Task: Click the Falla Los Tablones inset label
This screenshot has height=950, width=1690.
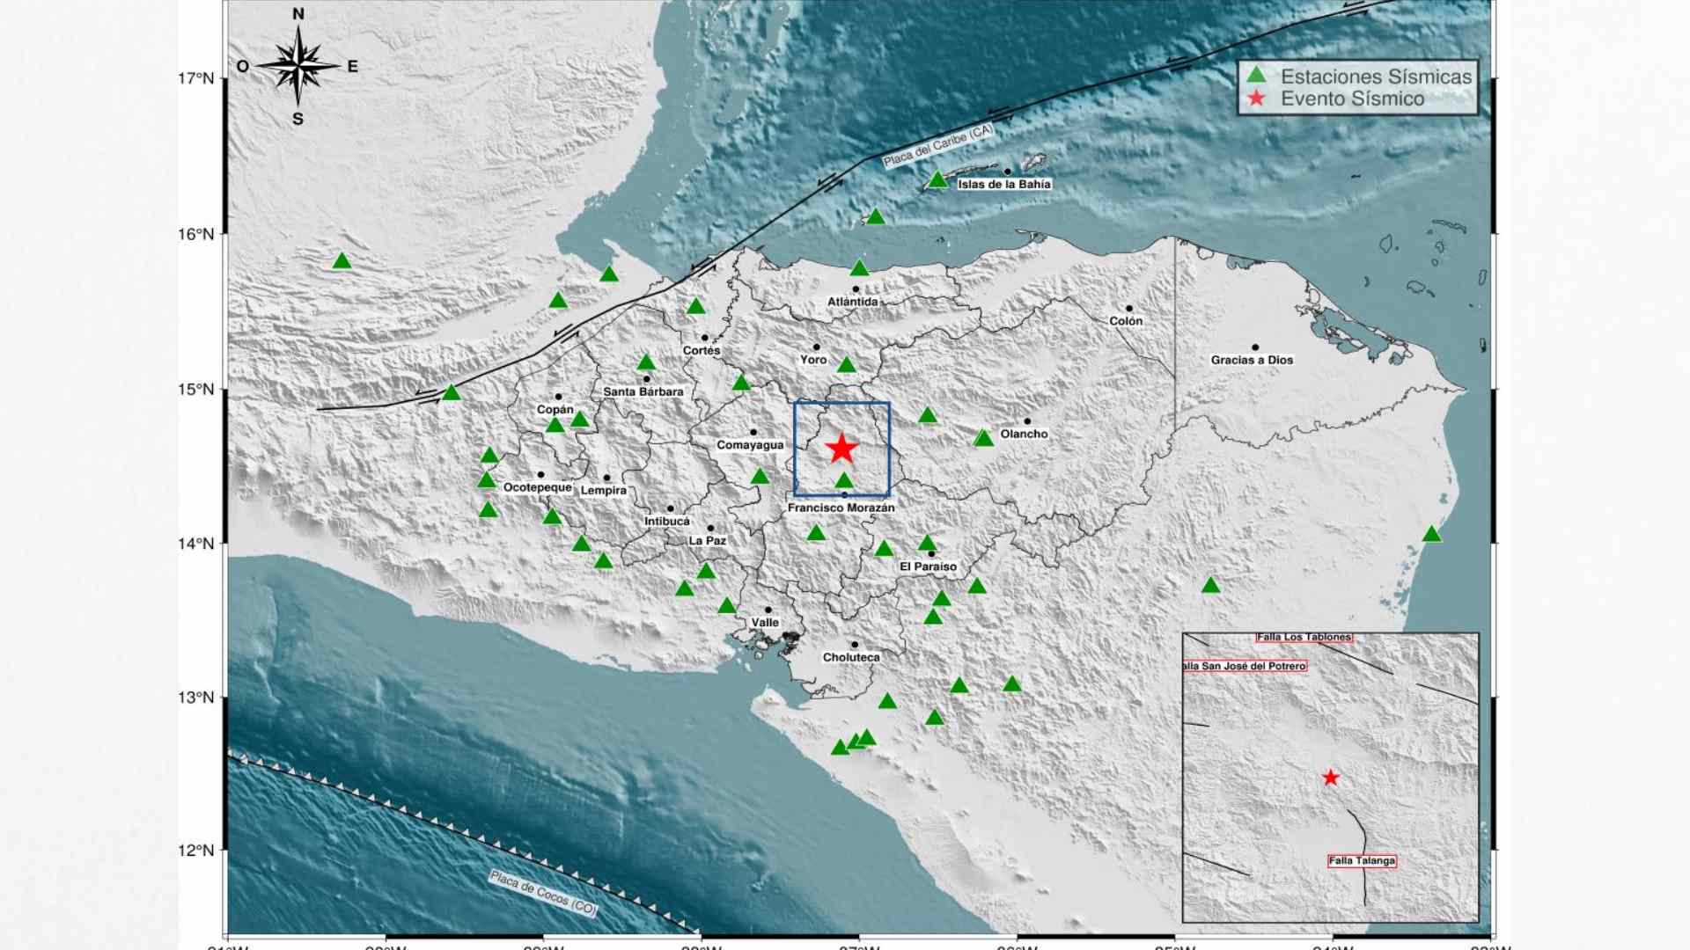Action: click(x=1304, y=637)
